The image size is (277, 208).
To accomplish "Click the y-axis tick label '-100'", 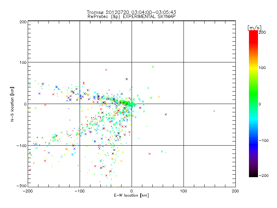I will pos(21,146).
